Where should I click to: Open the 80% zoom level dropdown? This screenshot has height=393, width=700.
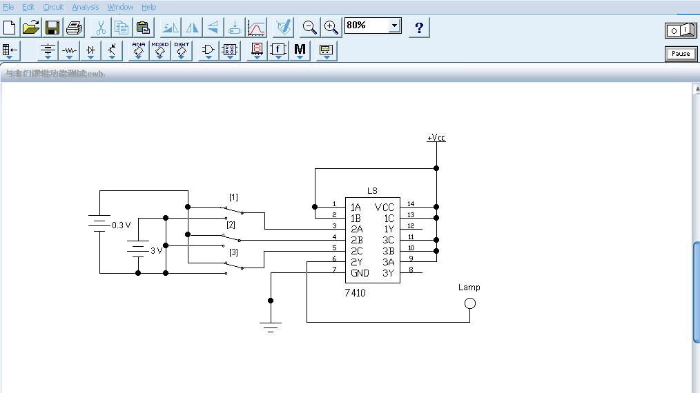[394, 26]
